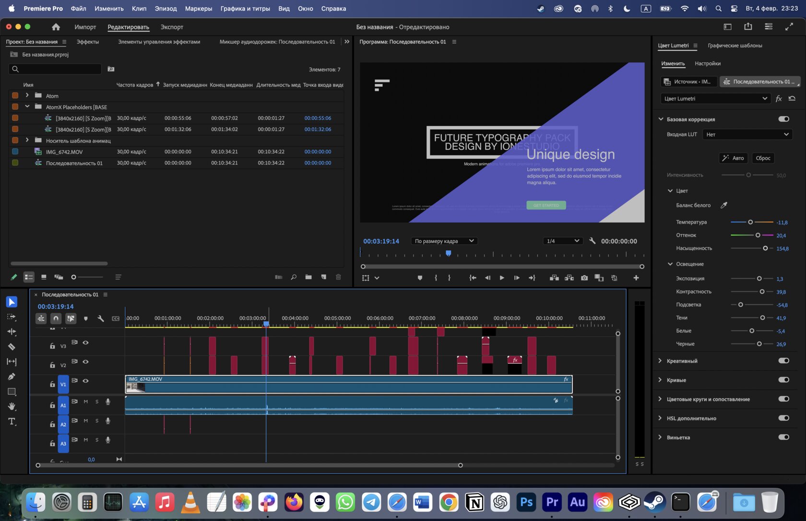Open Входная LUT dropdown

coord(747,134)
